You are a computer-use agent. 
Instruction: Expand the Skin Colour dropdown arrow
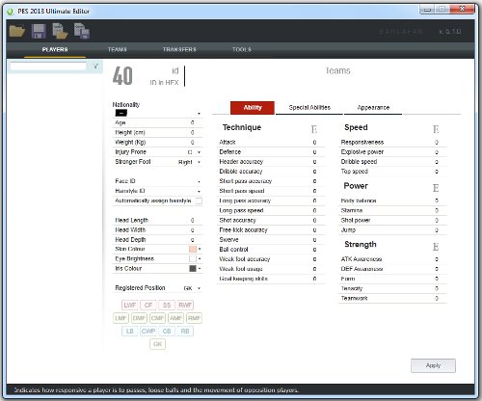(200, 249)
